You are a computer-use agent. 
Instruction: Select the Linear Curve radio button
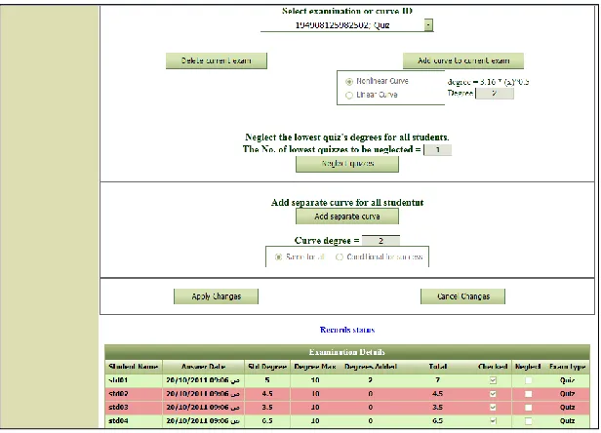[x=349, y=96]
